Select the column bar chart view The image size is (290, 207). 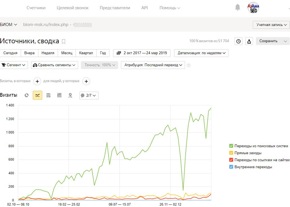coord(59,95)
